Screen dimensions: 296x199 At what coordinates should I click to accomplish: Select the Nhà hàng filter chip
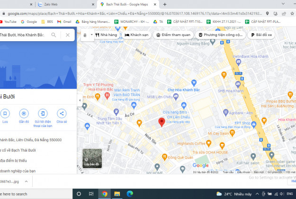(x=106, y=35)
